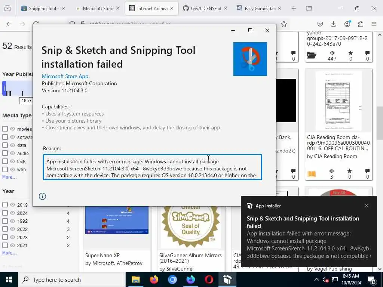
Task: Open the Windows Start menu
Action: [x=9, y=280]
